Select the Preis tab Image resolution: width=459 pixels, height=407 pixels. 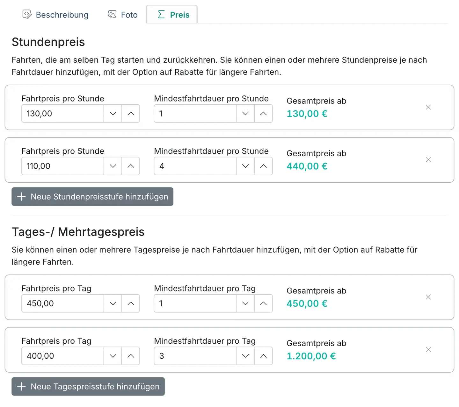(x=172, y=15)
